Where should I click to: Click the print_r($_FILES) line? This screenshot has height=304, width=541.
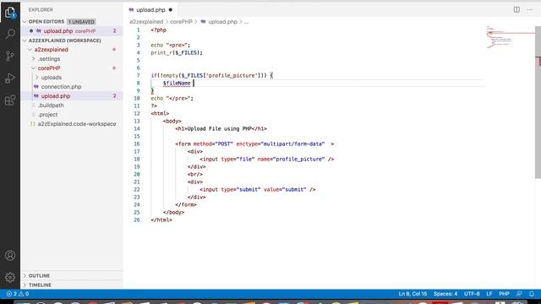[177, 52]
